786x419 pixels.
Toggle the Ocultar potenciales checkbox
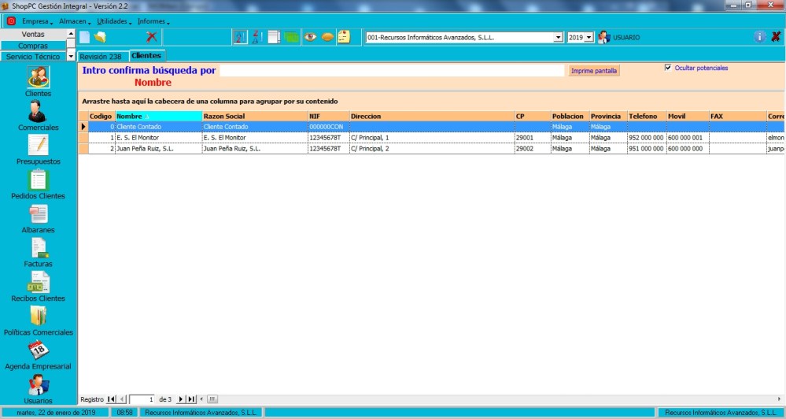click(x=668, y=68)
